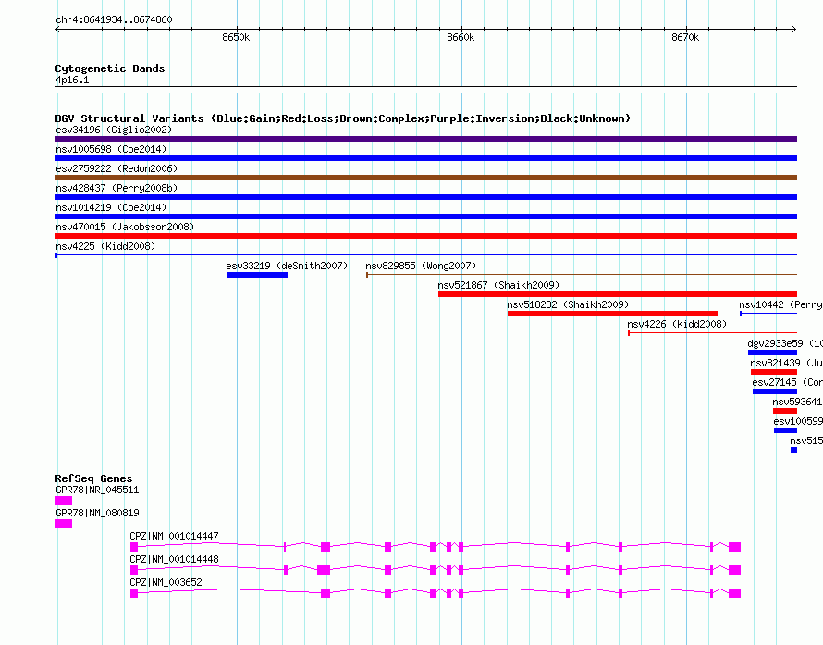The width and height of the screenshot is (823, 645).
Task: Click the DGV Structural Variants track title
Action: (x=343, y=118)
